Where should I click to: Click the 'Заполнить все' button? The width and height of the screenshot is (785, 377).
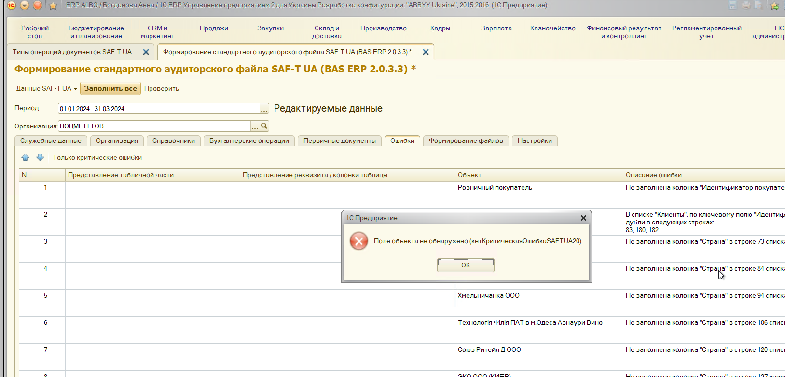(110, 88)
